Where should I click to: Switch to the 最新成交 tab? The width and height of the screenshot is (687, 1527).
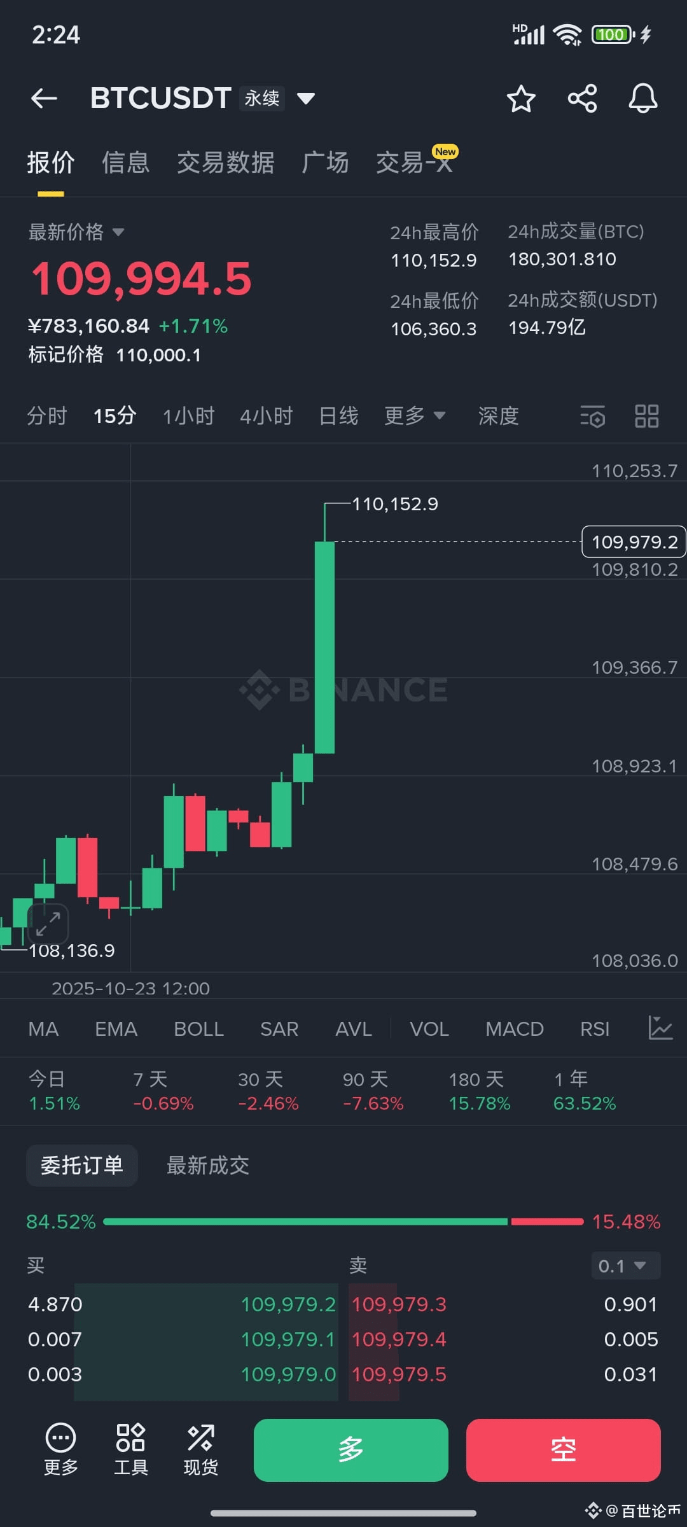tap(207, 1165)
